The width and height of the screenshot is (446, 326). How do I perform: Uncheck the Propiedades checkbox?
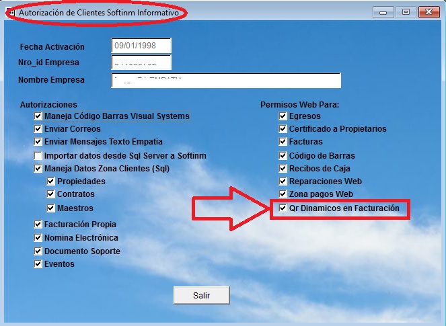point(50,181)
